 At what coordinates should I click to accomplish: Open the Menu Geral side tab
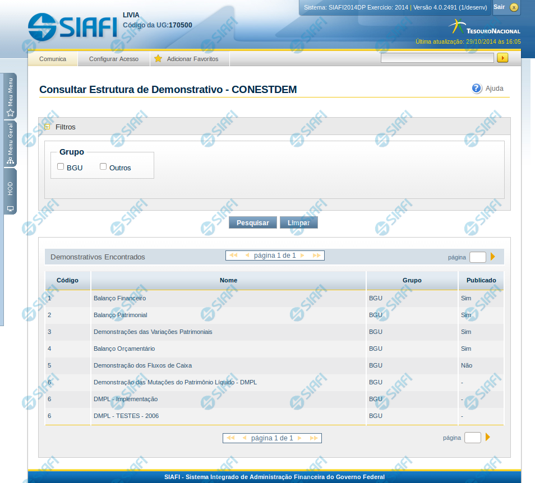(10, 143)
